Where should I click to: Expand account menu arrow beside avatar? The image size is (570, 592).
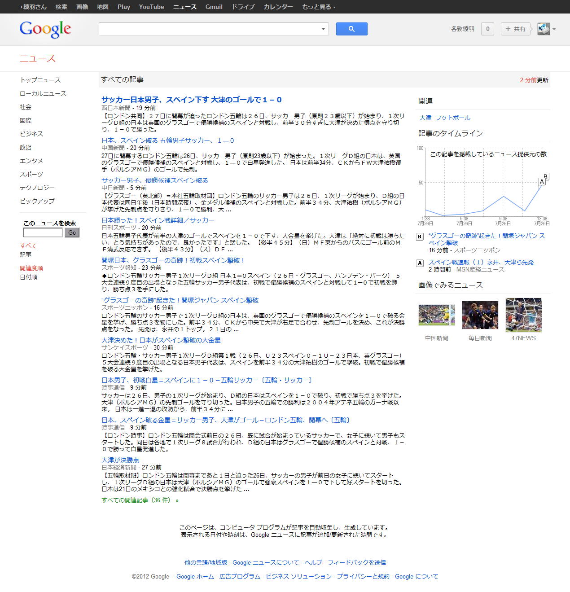click(554, 29)
